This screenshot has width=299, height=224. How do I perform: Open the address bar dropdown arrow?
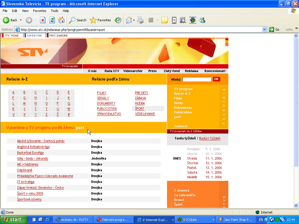pyautogui.click(x=264, y=29)
